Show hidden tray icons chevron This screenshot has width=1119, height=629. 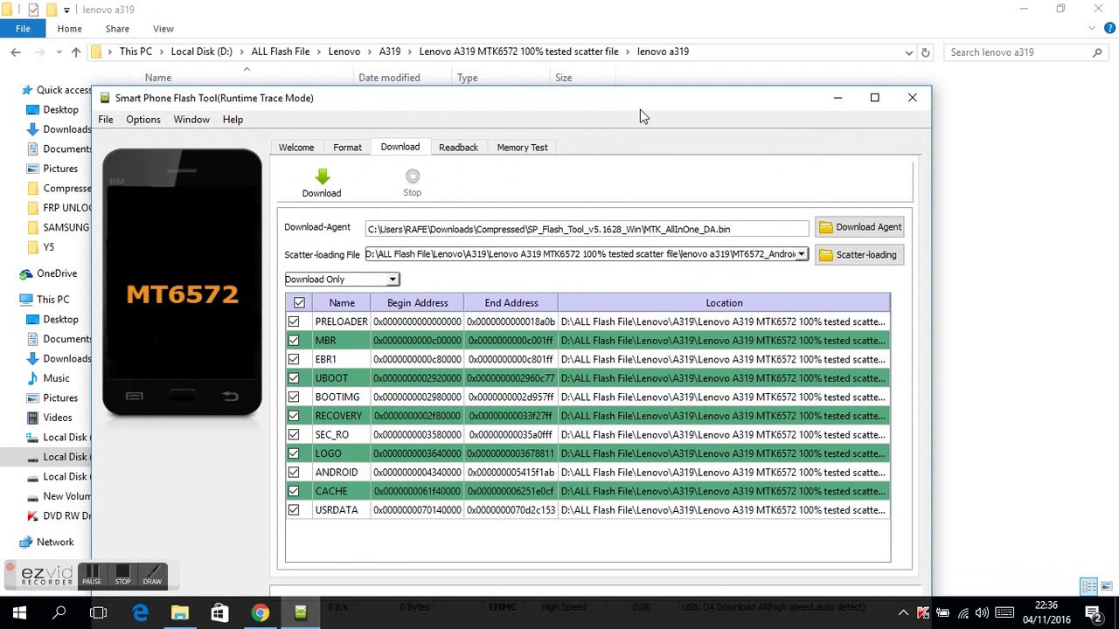point(903,613)
